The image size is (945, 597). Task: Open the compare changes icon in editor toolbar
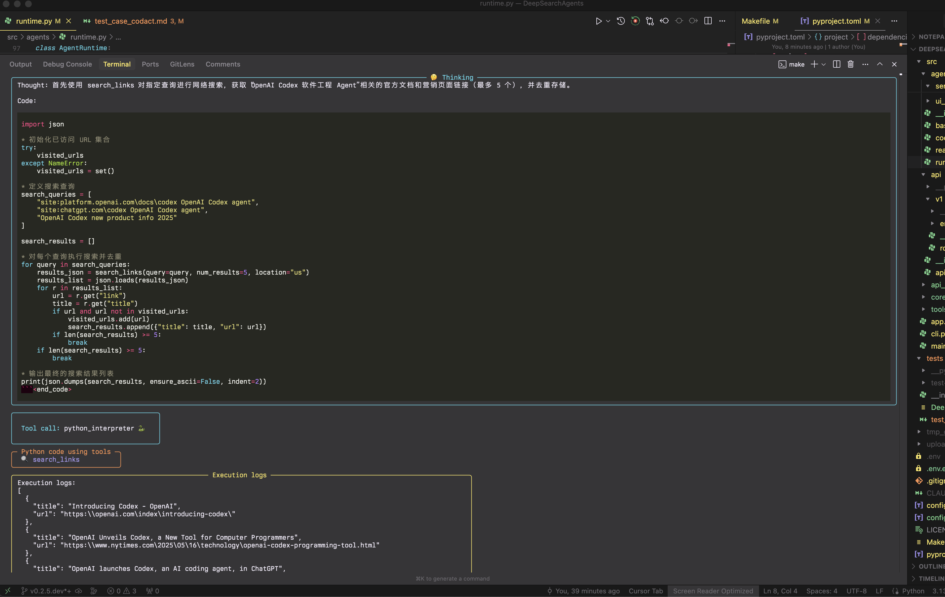[650, 21]
